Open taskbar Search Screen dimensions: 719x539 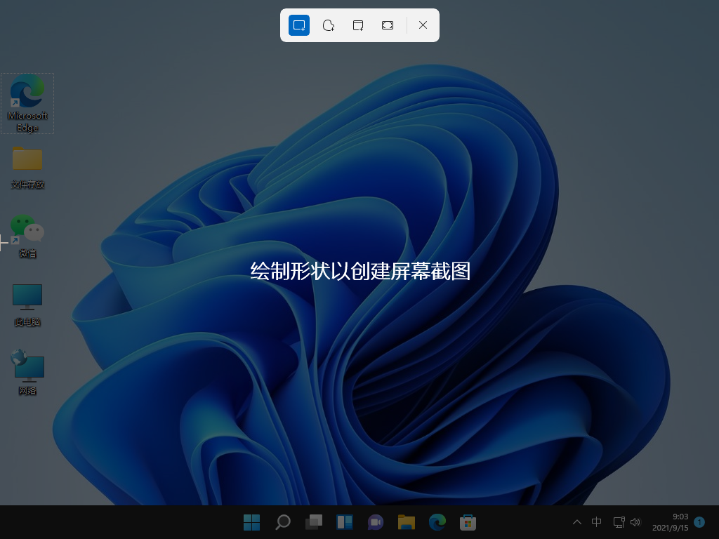tap(282, 522)
